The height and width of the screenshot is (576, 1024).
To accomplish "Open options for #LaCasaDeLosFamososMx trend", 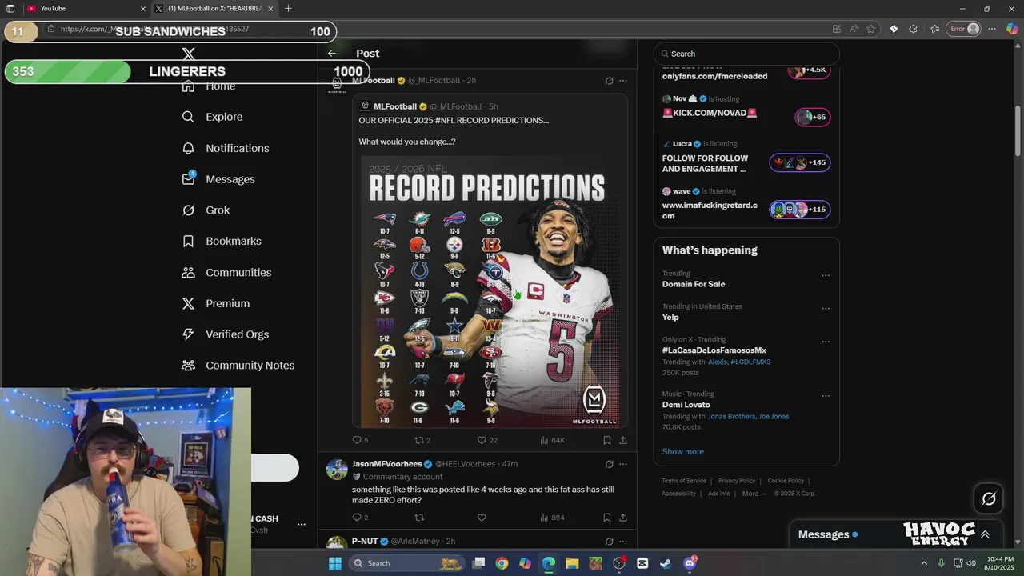I will point(826,342).
